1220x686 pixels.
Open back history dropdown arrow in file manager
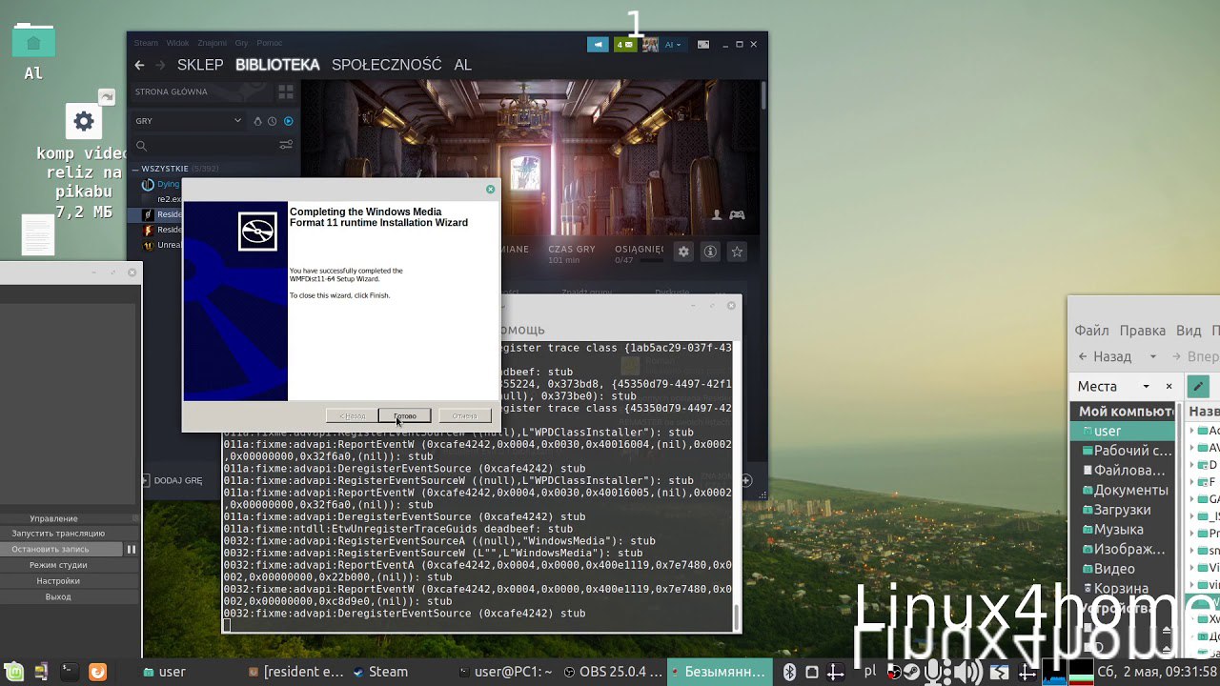[1153, 356]
